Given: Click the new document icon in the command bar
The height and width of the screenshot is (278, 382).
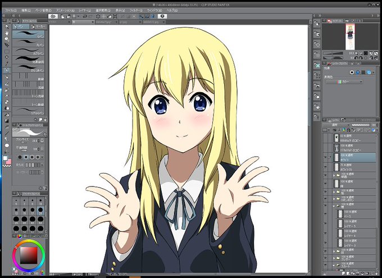Looking at the screenshot, I should [62, 16].
